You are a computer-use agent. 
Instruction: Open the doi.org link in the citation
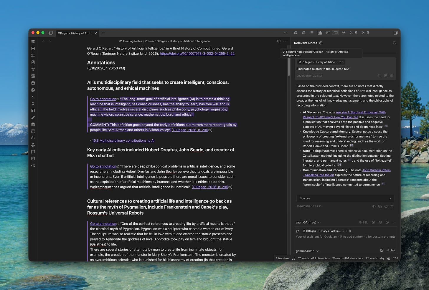click(197, 54)
